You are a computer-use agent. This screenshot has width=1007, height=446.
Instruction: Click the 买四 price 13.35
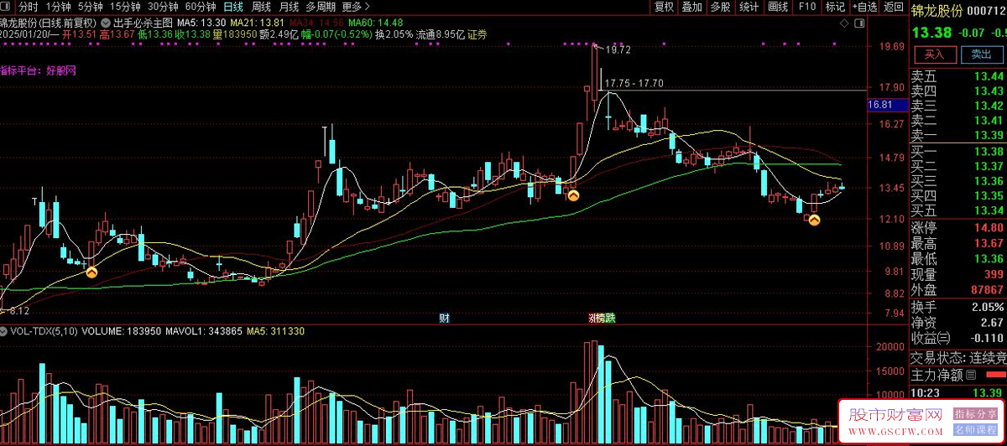[989, 195]
